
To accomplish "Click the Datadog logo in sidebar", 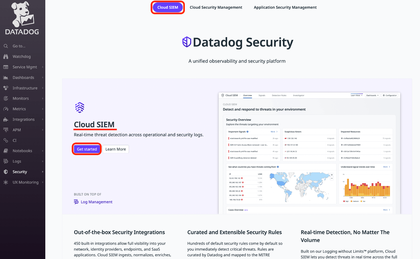I will (x=22, y=18).
